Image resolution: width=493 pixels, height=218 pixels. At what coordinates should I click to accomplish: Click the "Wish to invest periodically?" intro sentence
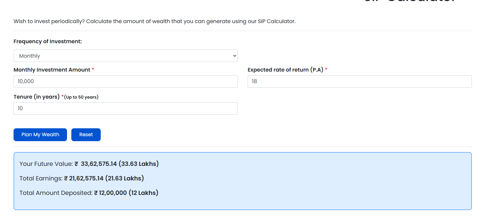pos(154,21)
